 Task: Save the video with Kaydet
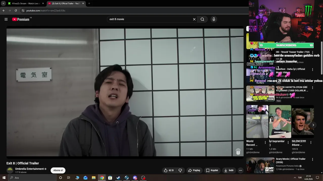coord(212,170)
